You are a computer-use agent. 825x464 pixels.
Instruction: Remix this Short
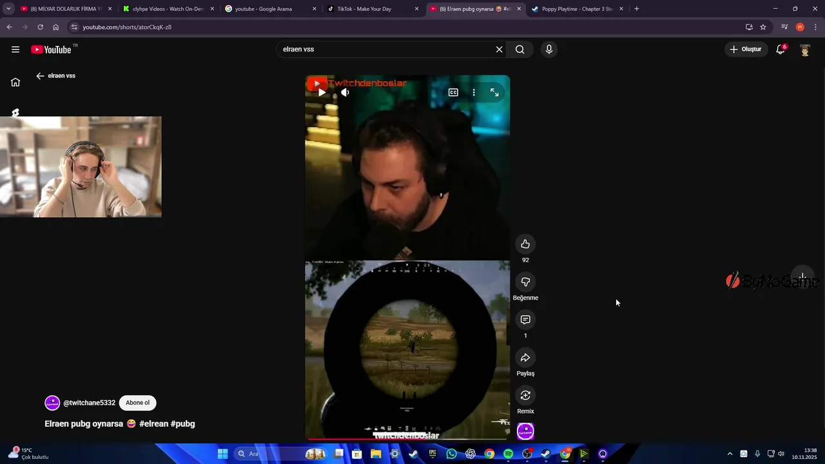pos(525,395)
